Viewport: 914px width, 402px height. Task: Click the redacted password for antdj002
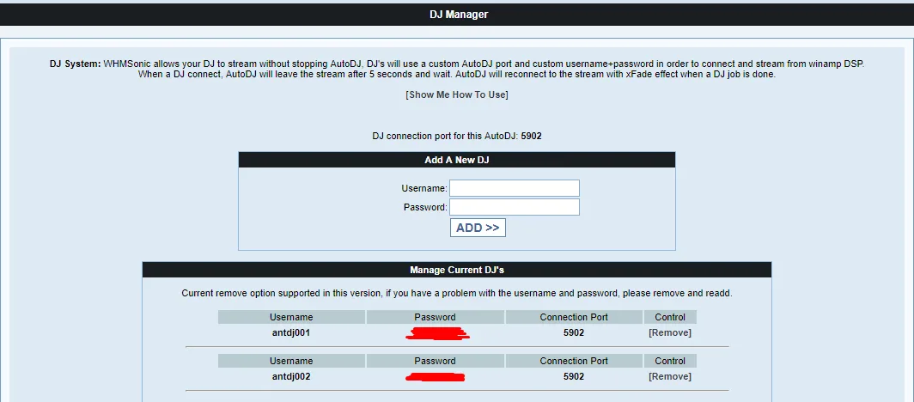coord(436,376)
